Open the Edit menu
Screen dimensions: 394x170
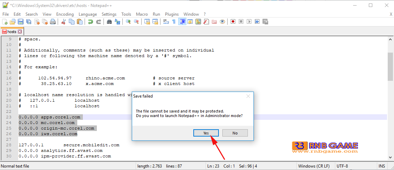(x=17, y=14)
